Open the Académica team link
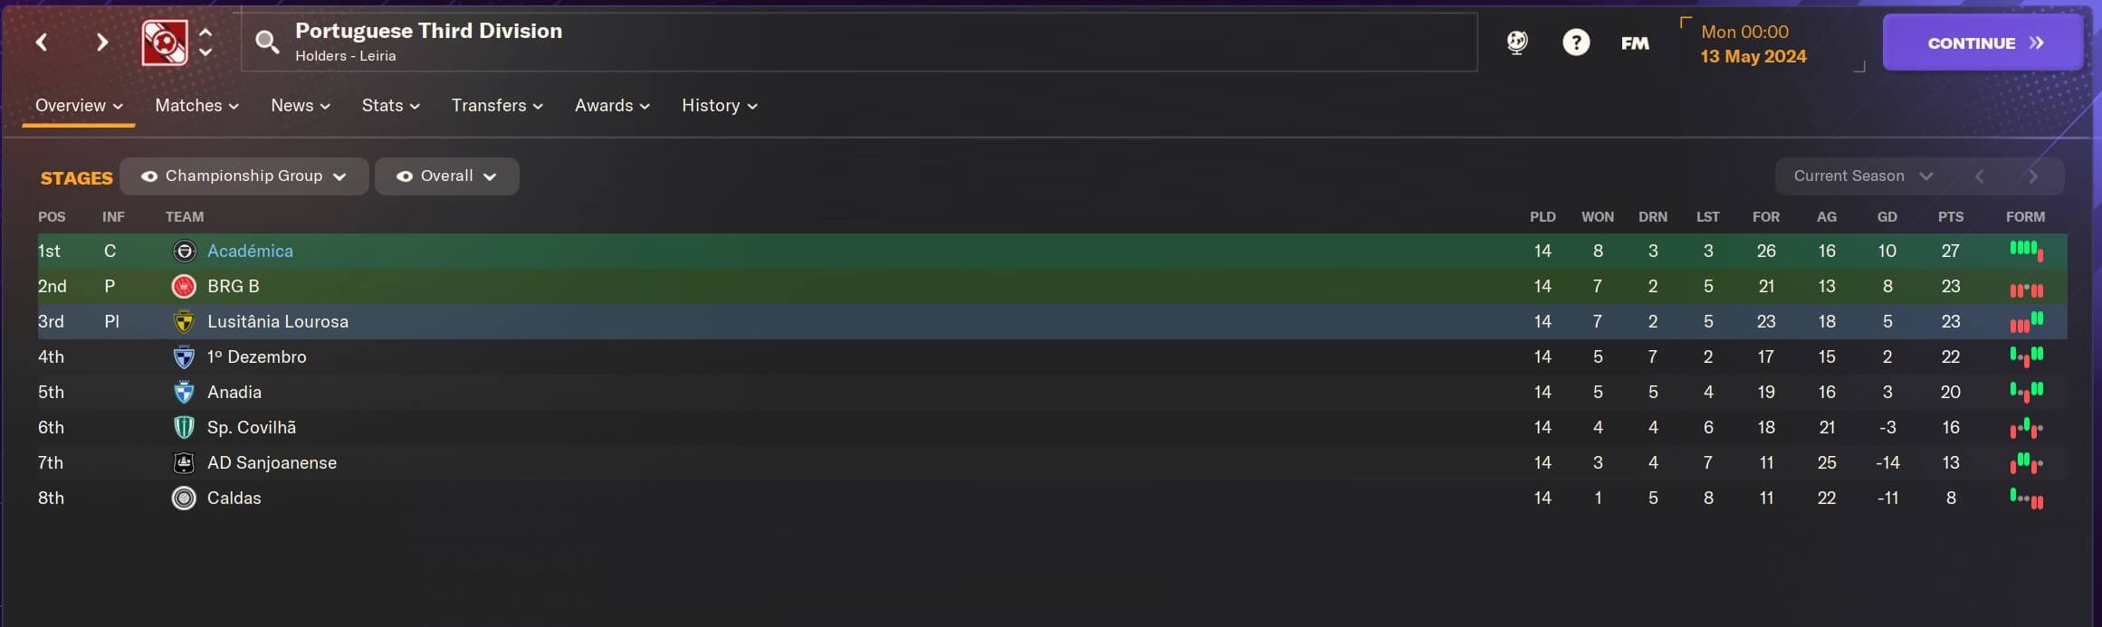The width and height of the screenshot is (2102, 627). 250,252
